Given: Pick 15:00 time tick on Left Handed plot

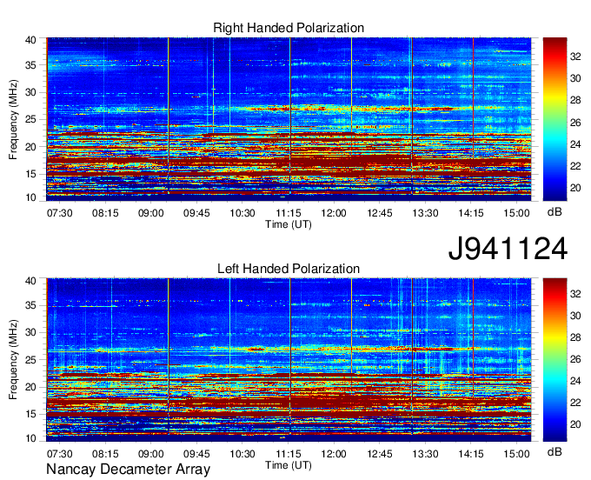Looking at the screenshot, I should tap(517, 454).
